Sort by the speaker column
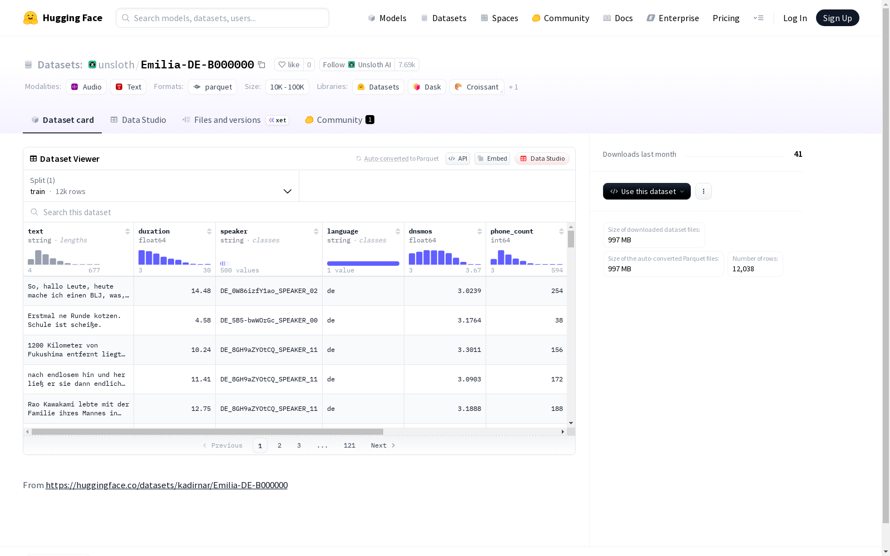The height and width of the screenshot is (556, 890). [316, 231]
